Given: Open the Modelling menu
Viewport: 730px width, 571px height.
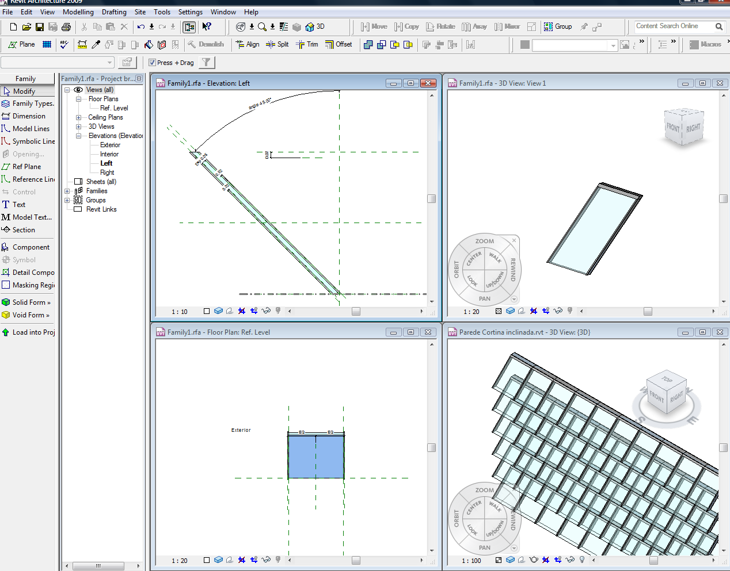Looking at the screenshot, I should [78, 12].
